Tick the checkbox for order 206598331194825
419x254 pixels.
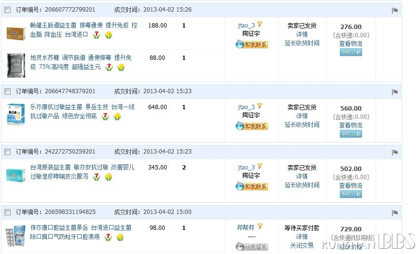8,212
